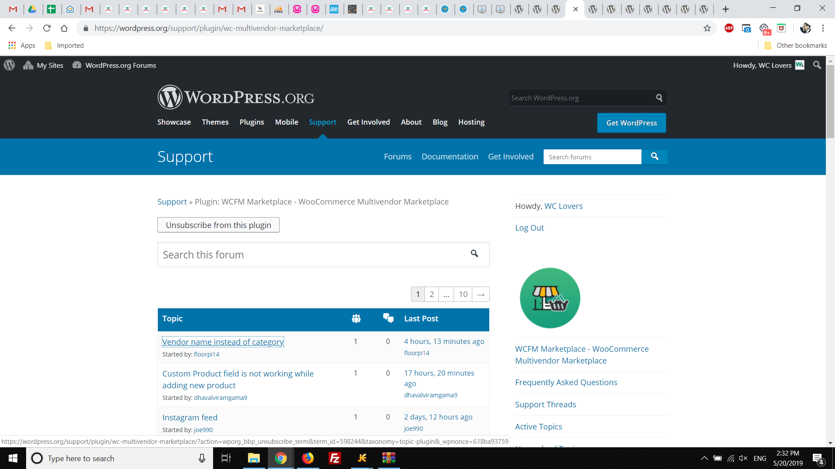
Task: Go to page 2 of topics
Action: (432, 294)
